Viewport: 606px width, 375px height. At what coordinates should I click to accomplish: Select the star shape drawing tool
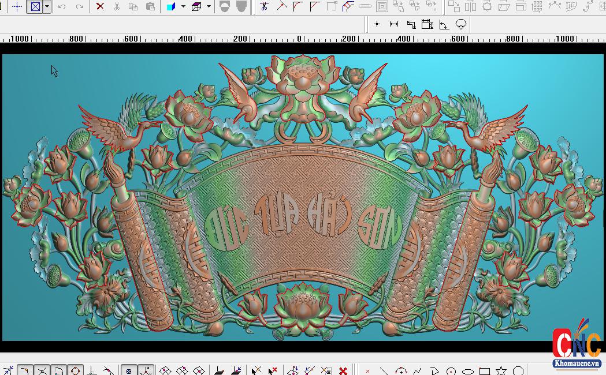[501, 371]
